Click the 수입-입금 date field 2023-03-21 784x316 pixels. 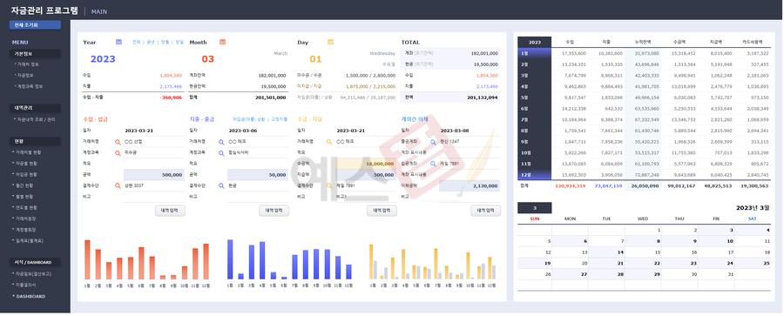coord(154,131)
